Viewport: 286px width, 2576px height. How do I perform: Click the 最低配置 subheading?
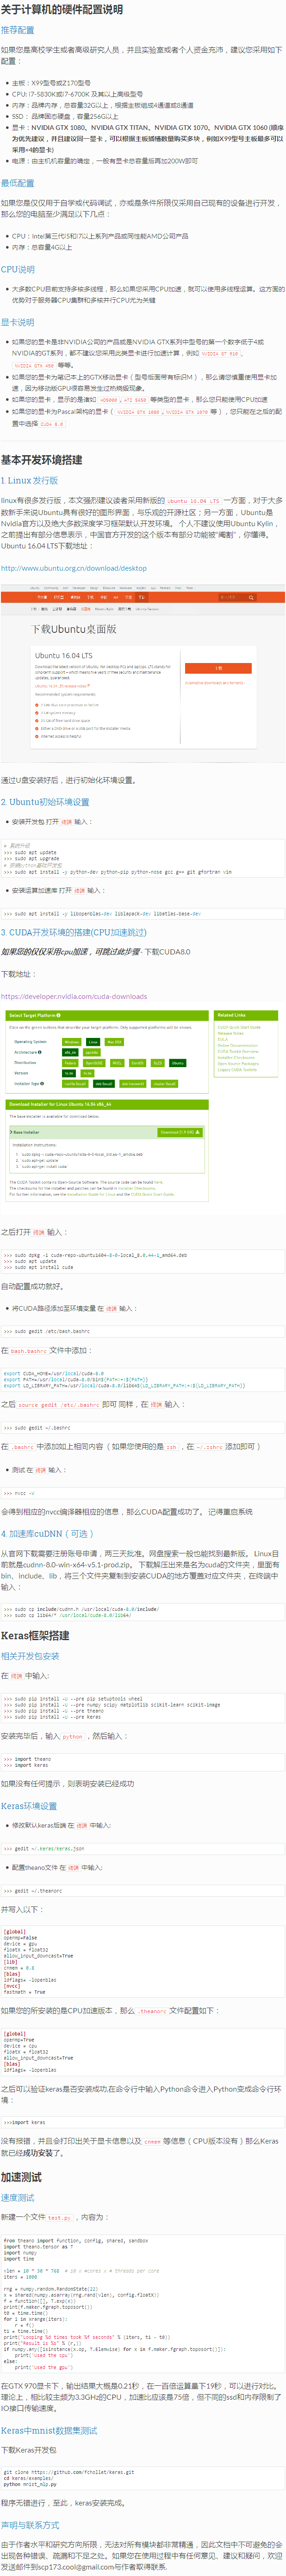[17, 183]
